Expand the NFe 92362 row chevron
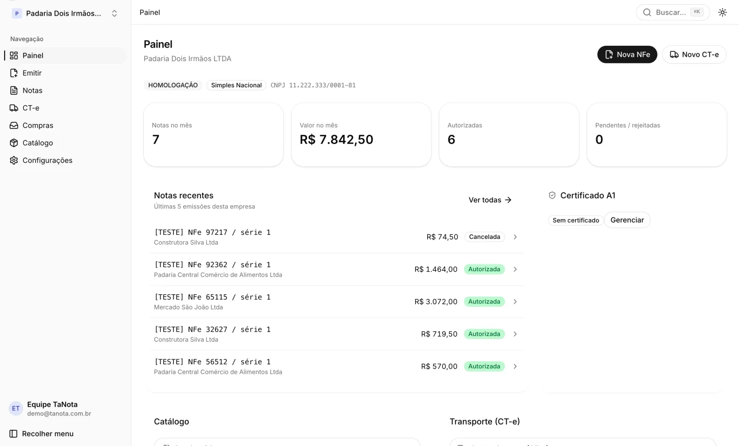This screenshot has height=446, width=739. pyautogui.click(x=515, y=269)
